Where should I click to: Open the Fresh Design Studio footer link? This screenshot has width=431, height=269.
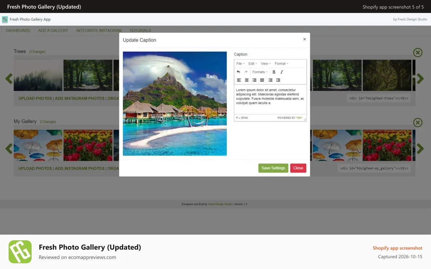pyautogui.click(x=220, y=204)
